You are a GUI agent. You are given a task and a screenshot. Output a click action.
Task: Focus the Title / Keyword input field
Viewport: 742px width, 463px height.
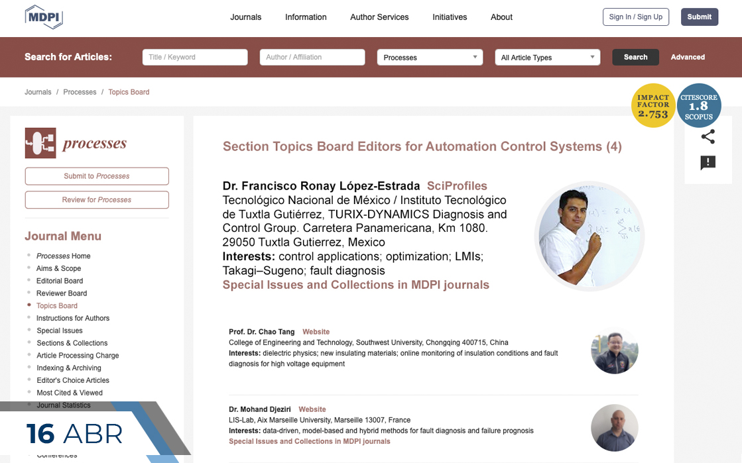click(195, 57)
